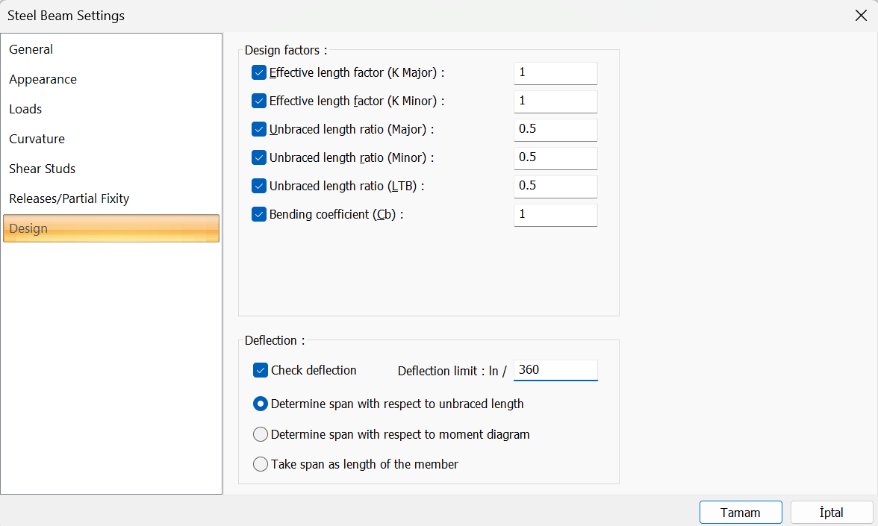Close the Steel Beam Settings dialog

[860, 15]
